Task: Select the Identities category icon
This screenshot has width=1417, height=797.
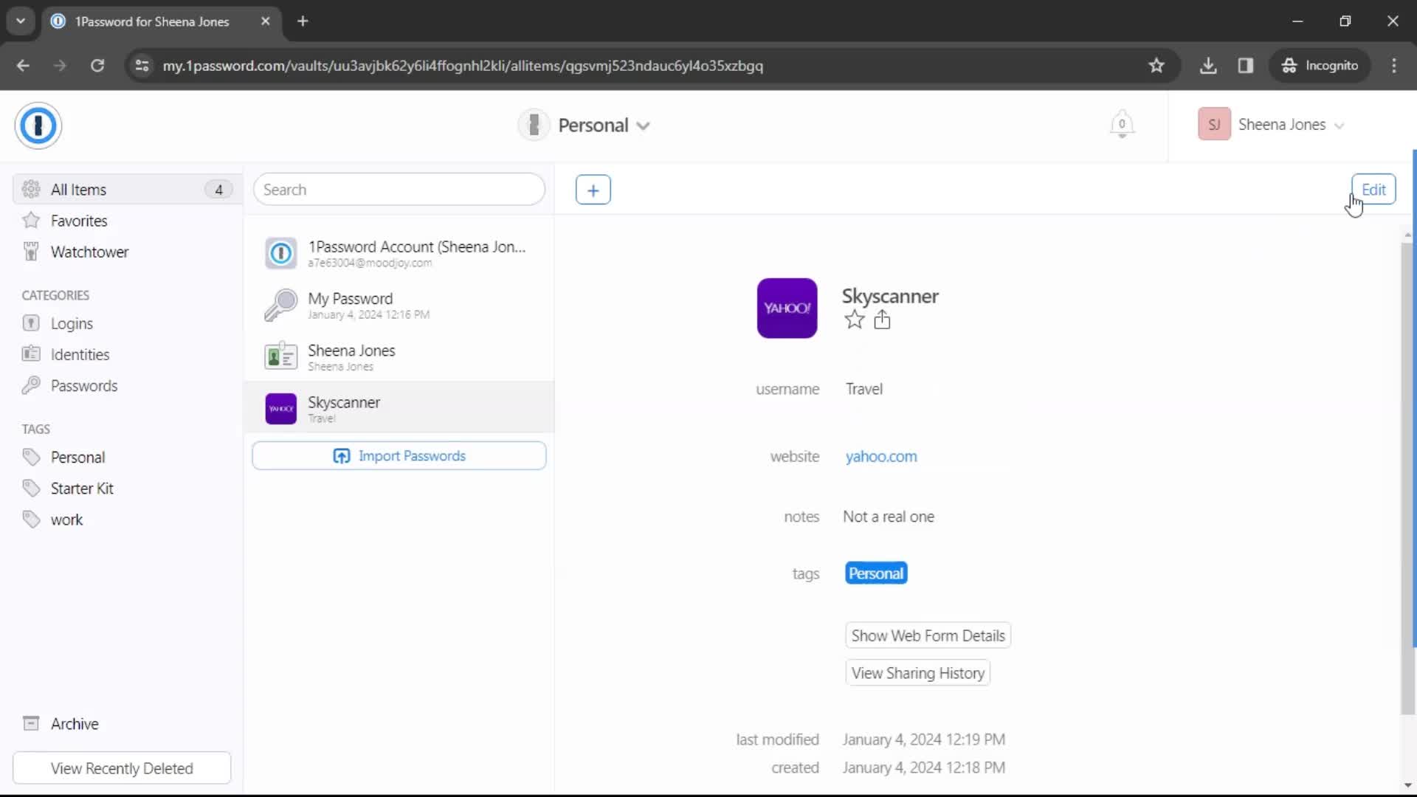Action: click(31, 353)
